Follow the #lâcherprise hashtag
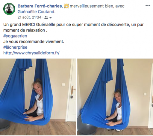 click(x=15, y=47)
